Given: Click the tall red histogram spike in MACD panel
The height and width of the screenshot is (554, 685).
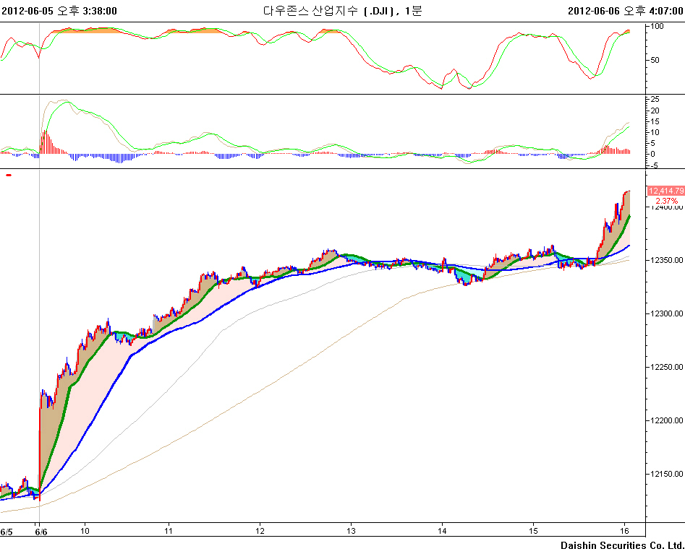Looking at the screenshot, I should pyautogui.click(x=44, y=142).
